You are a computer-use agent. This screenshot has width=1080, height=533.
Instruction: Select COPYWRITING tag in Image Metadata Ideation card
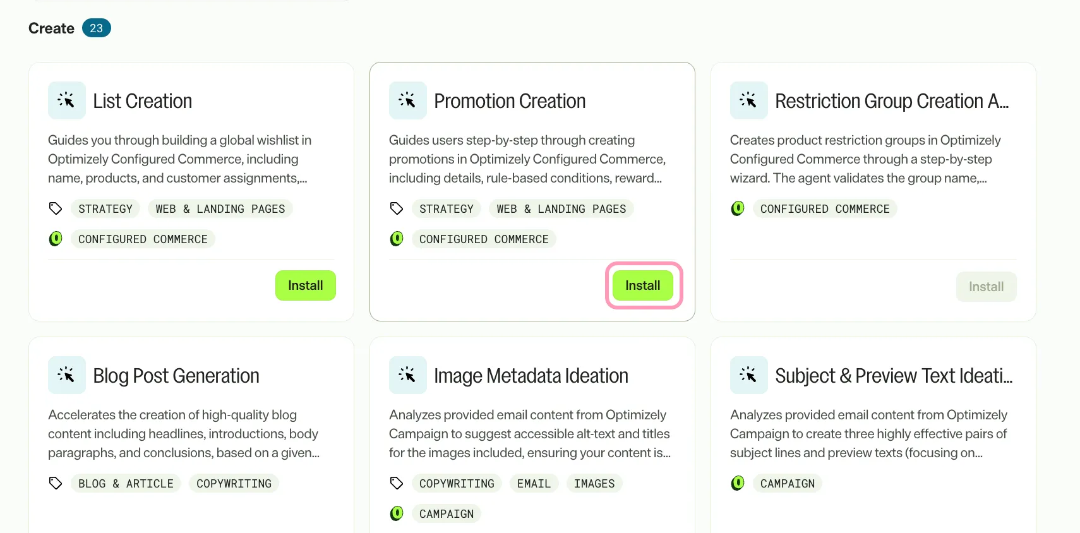[x=457, y=483]
